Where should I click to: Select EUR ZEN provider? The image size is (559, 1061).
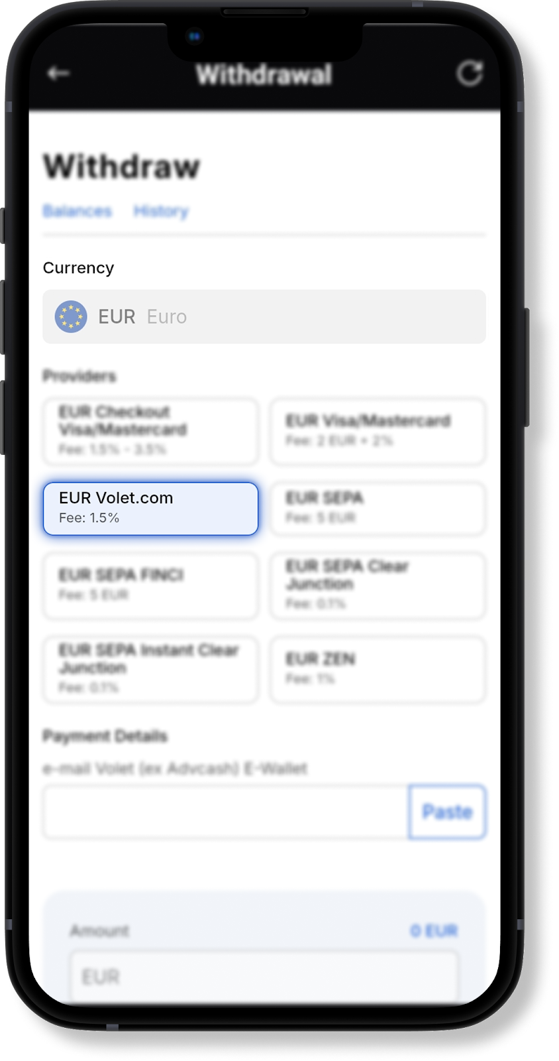(x=378, y=670)
